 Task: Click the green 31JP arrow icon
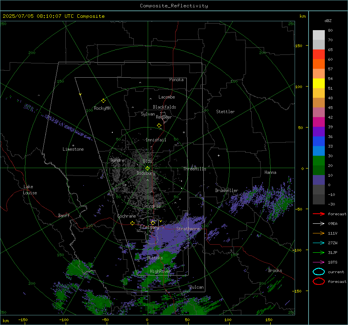[319, 252]
